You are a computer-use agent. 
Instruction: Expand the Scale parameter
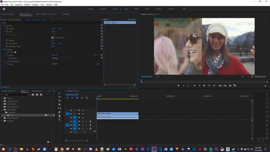[4, 32]
